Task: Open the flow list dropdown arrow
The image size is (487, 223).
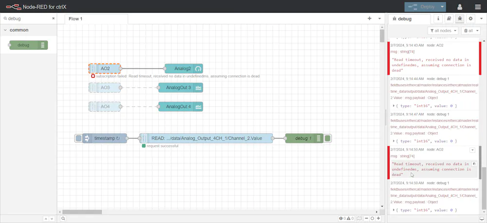Action: point(379,19)
